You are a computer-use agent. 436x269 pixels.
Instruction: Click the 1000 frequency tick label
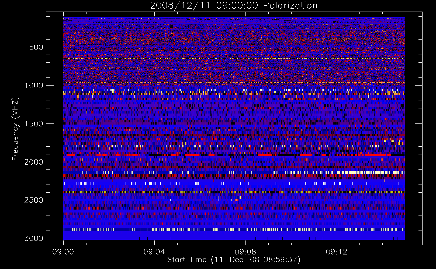coord(34,86)
